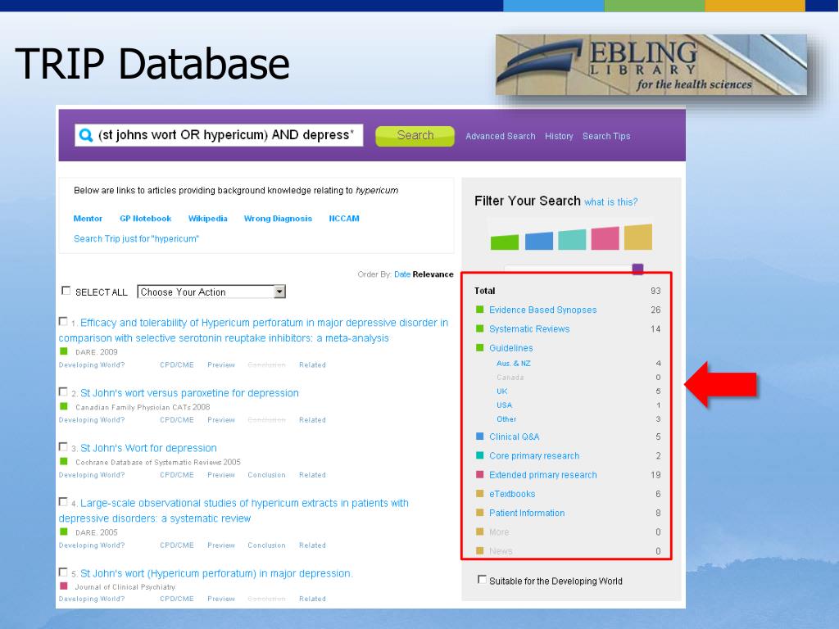Check the box for result 1
The width and height of the screenshot is (839, 629).
(63, 321)
